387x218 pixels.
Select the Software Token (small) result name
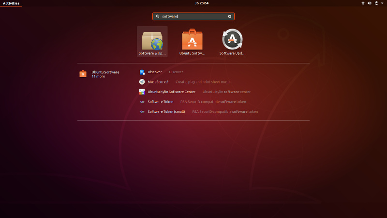(166, 112)
